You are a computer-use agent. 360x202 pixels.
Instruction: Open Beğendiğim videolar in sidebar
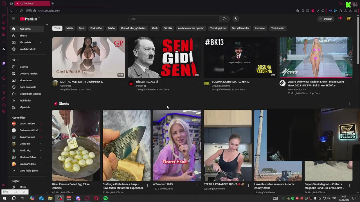point(27,94)
